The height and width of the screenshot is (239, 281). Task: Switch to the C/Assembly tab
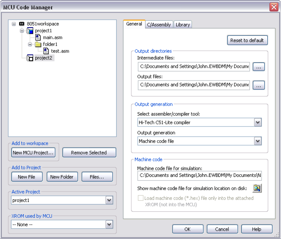pos(159,24)
